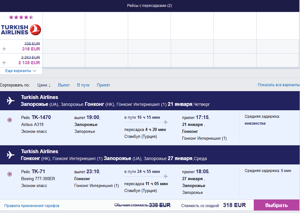Sort flights by В пути
300x213 pixels.
83,85
